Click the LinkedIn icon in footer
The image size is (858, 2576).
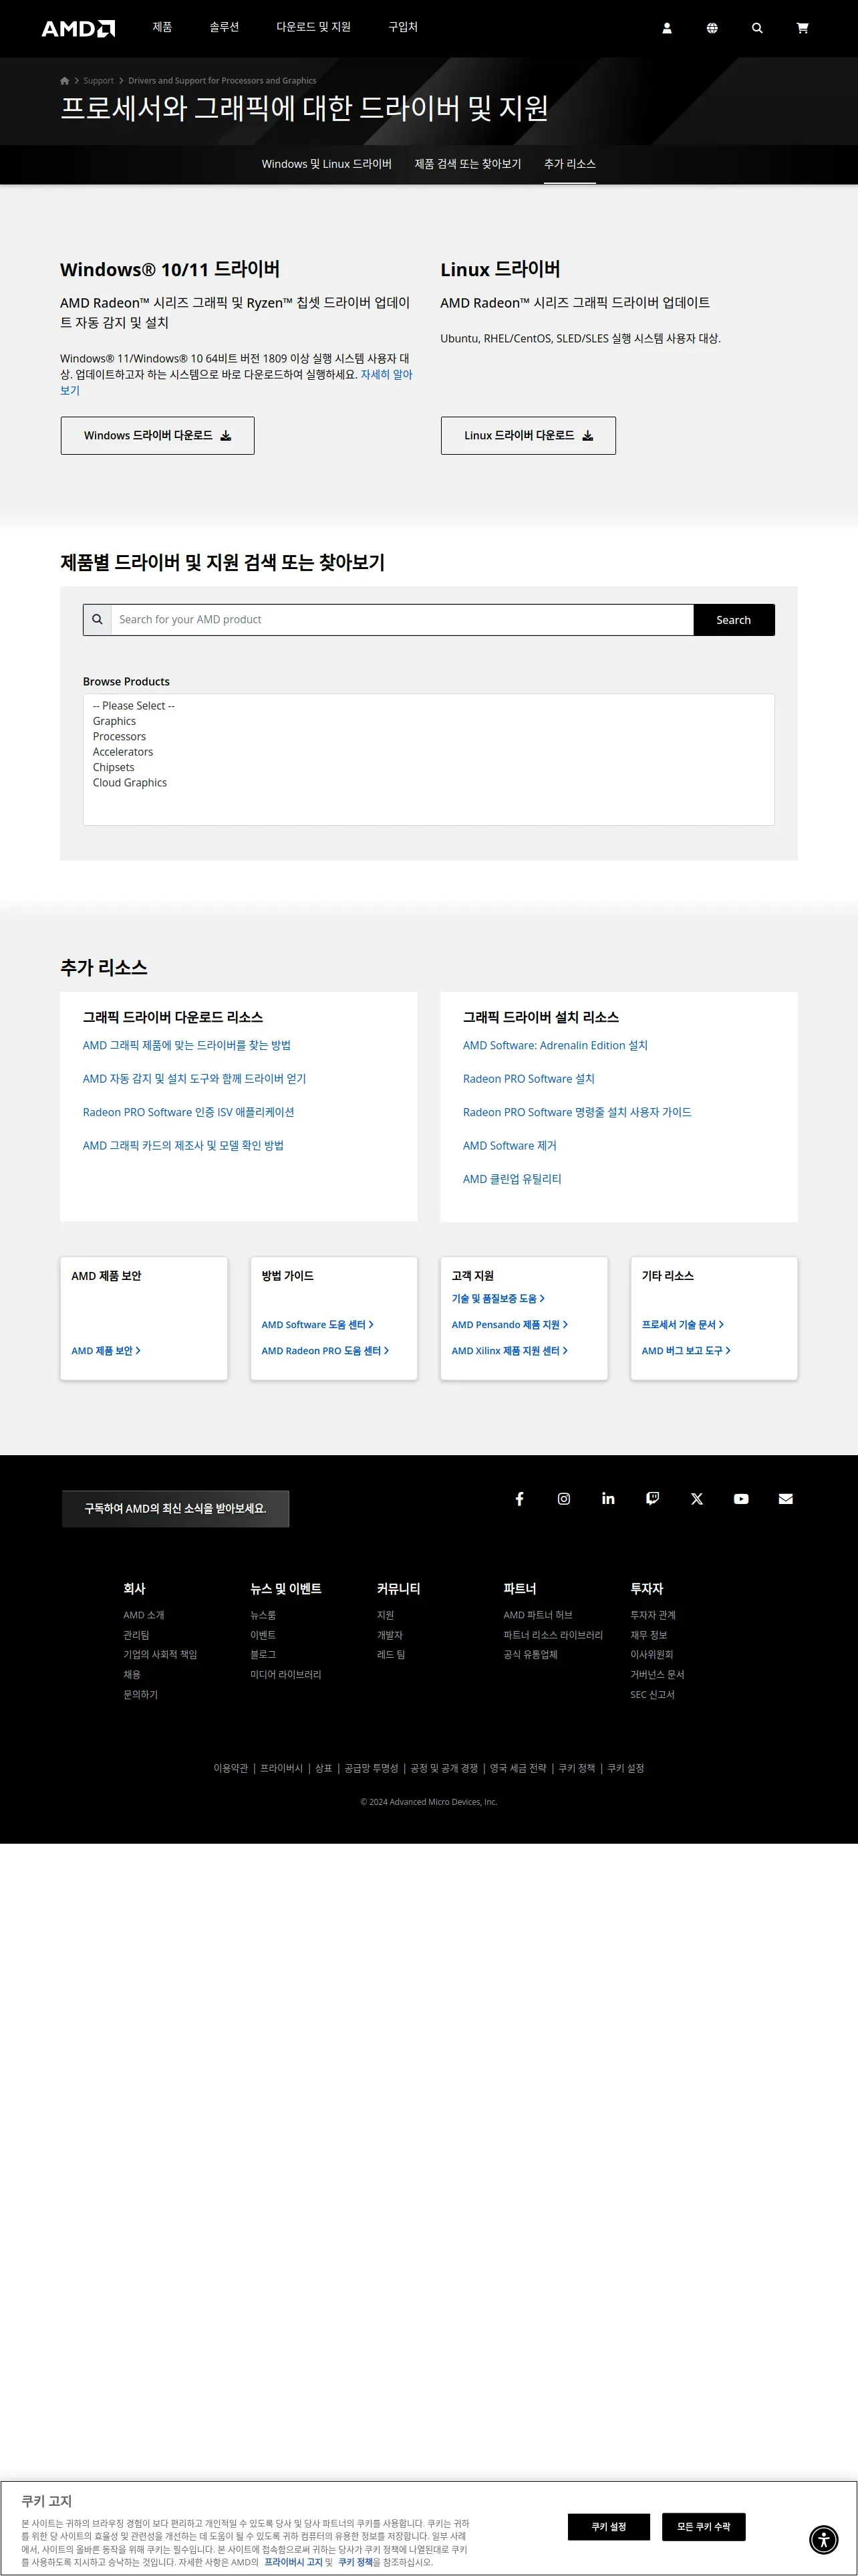608,1498
